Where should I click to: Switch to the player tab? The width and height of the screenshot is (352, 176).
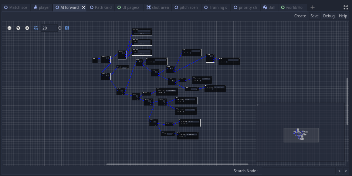[x=42, y=7]
